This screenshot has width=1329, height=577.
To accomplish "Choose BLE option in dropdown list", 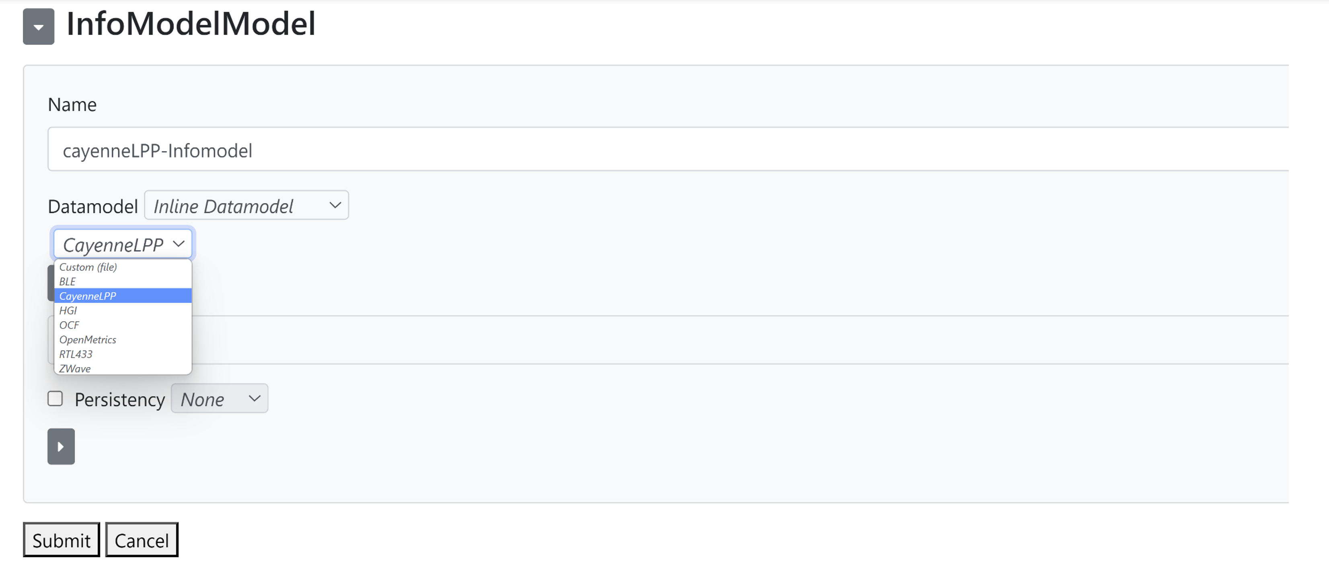I will coord(68,281).
